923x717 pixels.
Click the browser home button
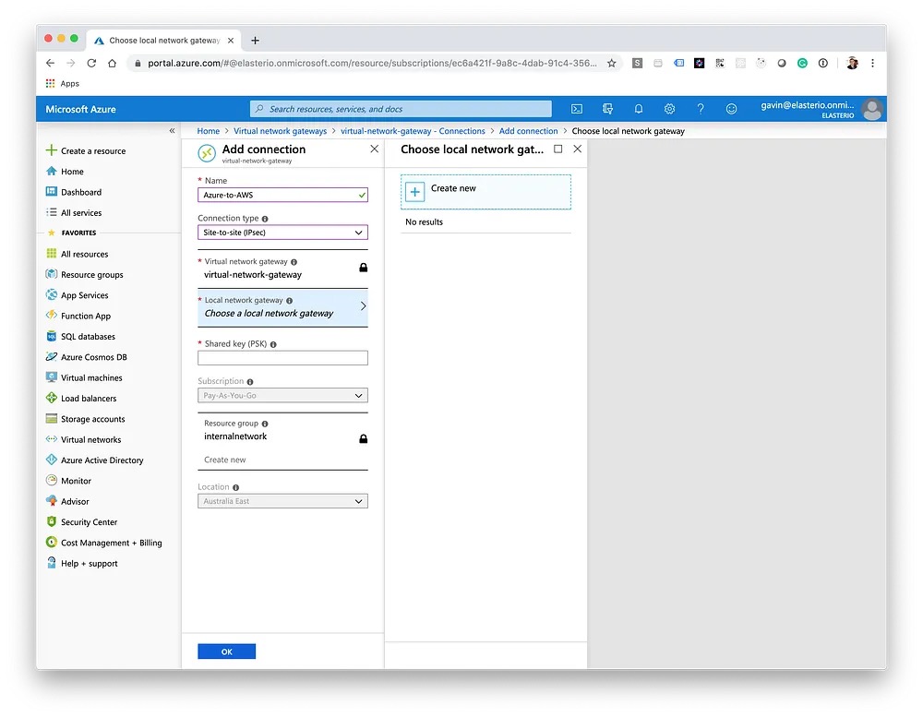[112, 63]
